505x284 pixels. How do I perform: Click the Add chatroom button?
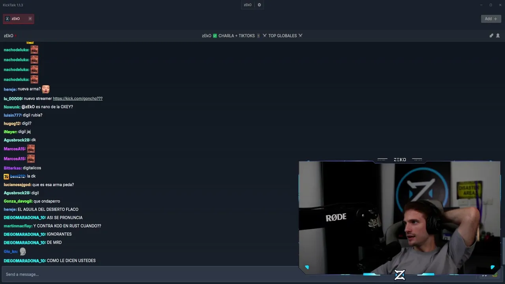point(491,19)
